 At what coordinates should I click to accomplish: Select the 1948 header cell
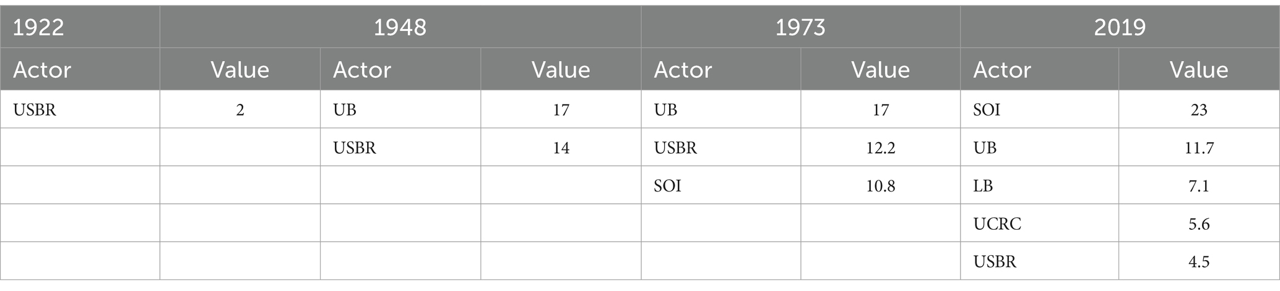coord(400,27)
